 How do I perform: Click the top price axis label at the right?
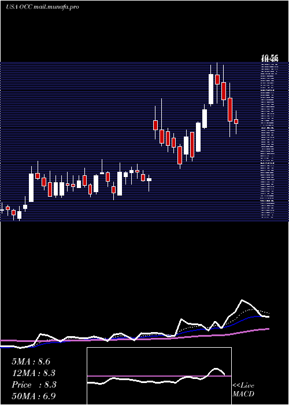pyautogui.click(x=270, y=58)
